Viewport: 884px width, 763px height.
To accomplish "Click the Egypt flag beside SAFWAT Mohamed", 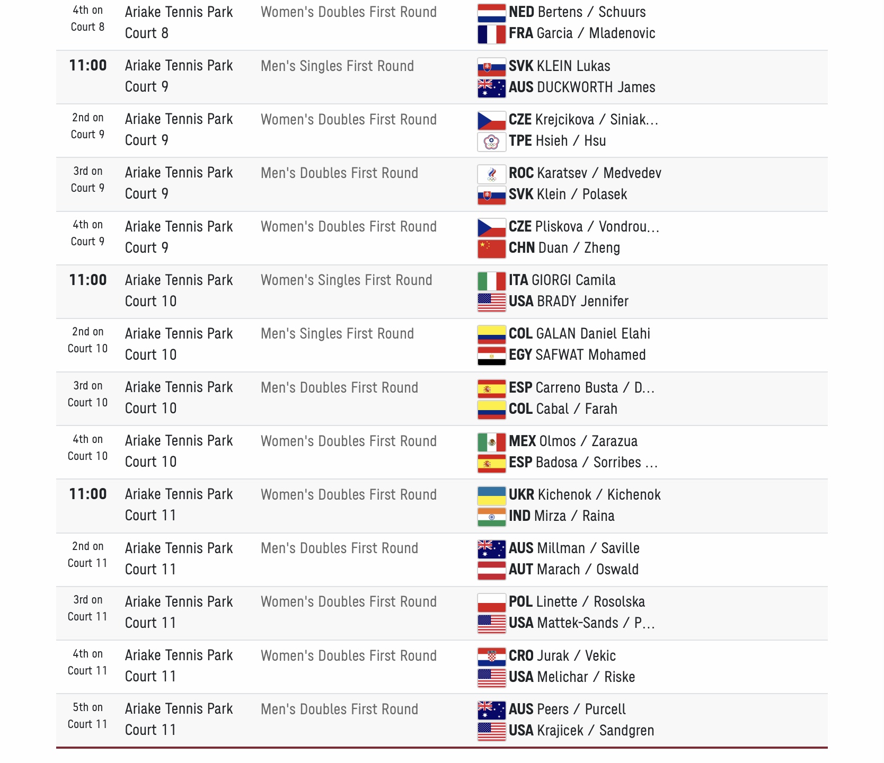I will (x=491, y=356).
